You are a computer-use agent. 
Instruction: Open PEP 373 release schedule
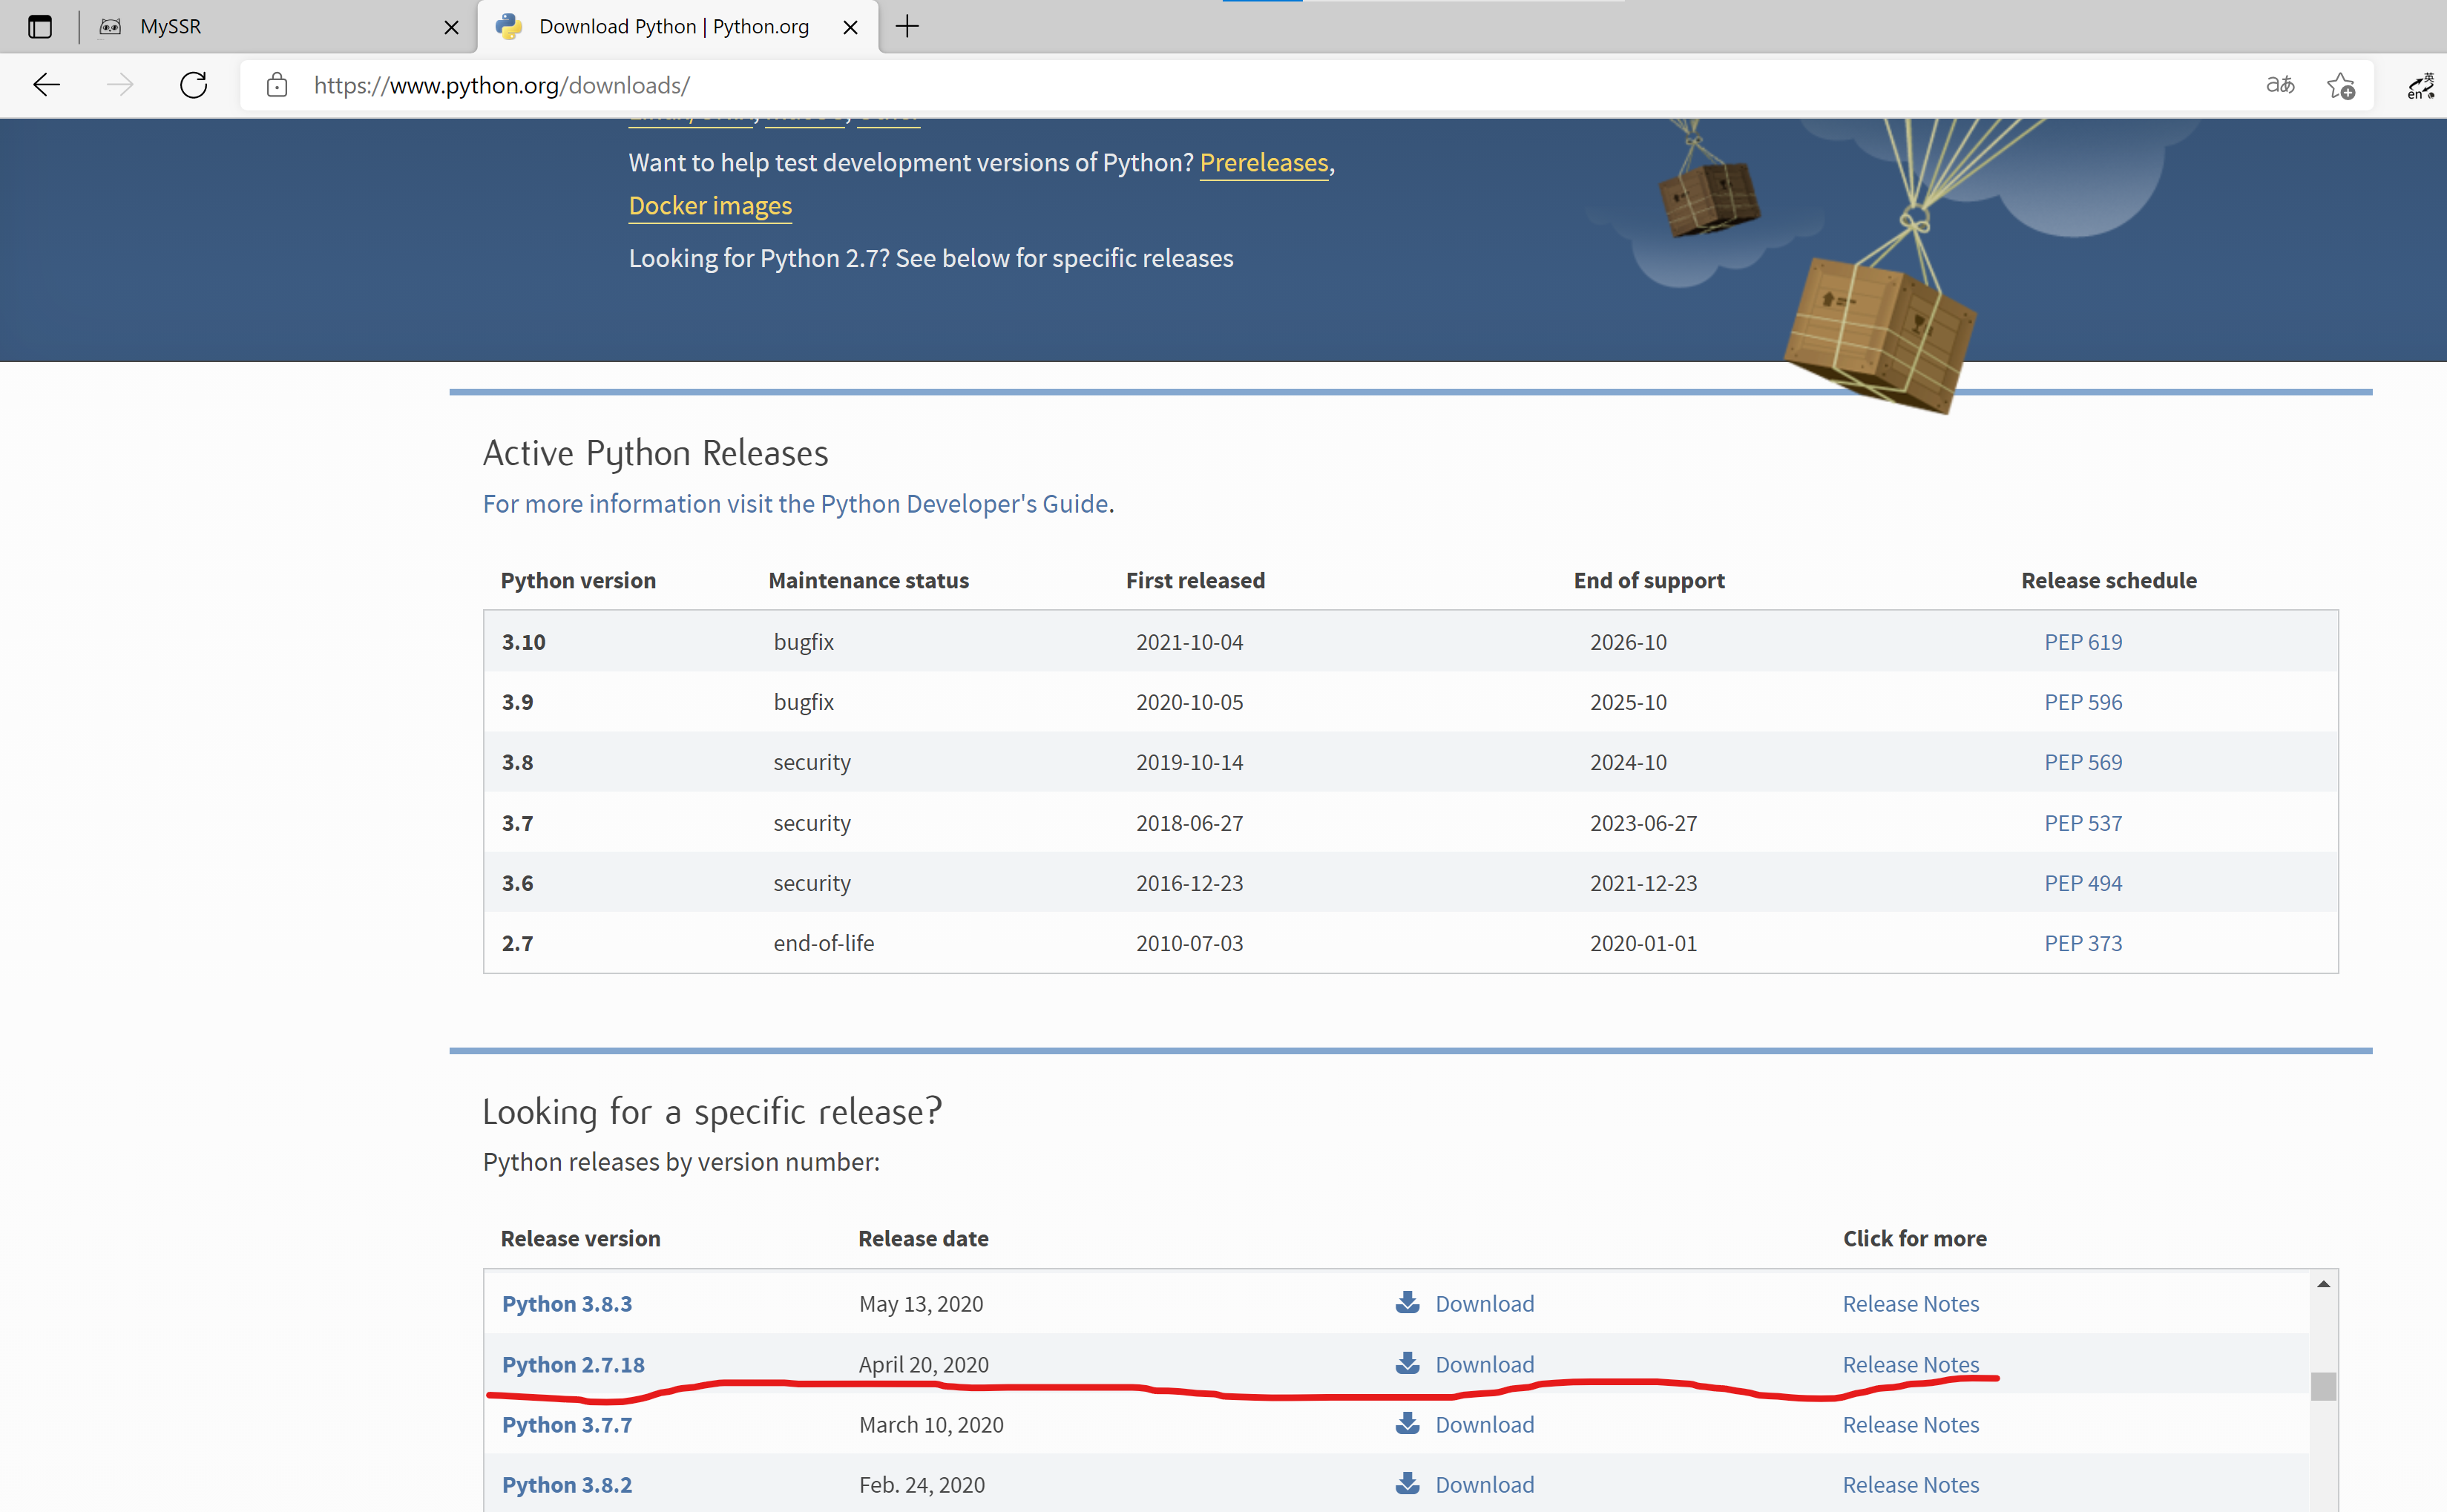click(x=2083, y=943)
